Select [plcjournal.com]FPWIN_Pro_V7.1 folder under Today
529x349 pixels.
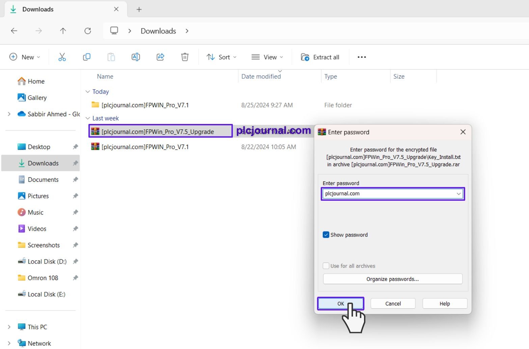(x=145, y=105)
